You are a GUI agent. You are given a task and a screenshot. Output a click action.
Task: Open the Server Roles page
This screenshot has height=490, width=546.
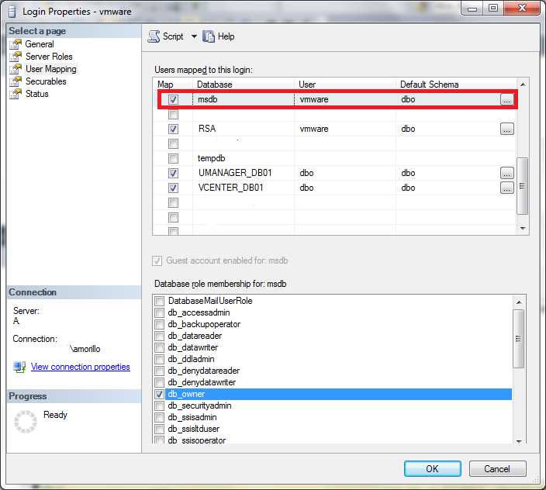coord(49,57)
